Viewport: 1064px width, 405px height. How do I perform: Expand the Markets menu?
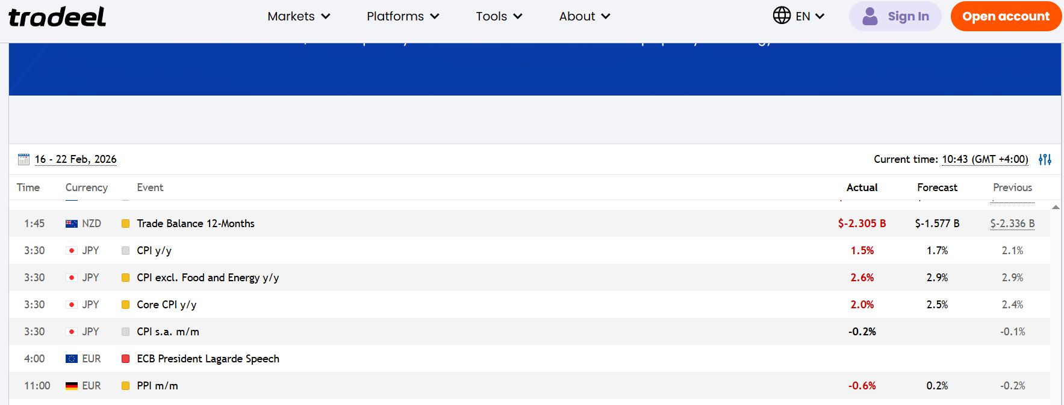pos(299,16)
